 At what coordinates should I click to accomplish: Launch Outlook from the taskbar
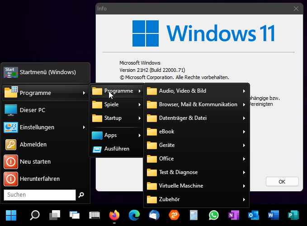pos(254,215)
